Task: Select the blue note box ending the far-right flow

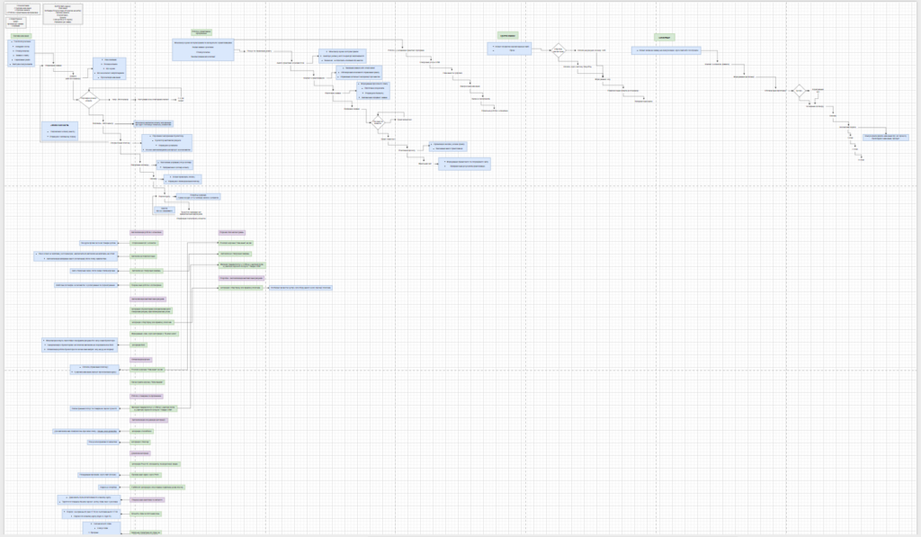Action: [x=884, y=137]
